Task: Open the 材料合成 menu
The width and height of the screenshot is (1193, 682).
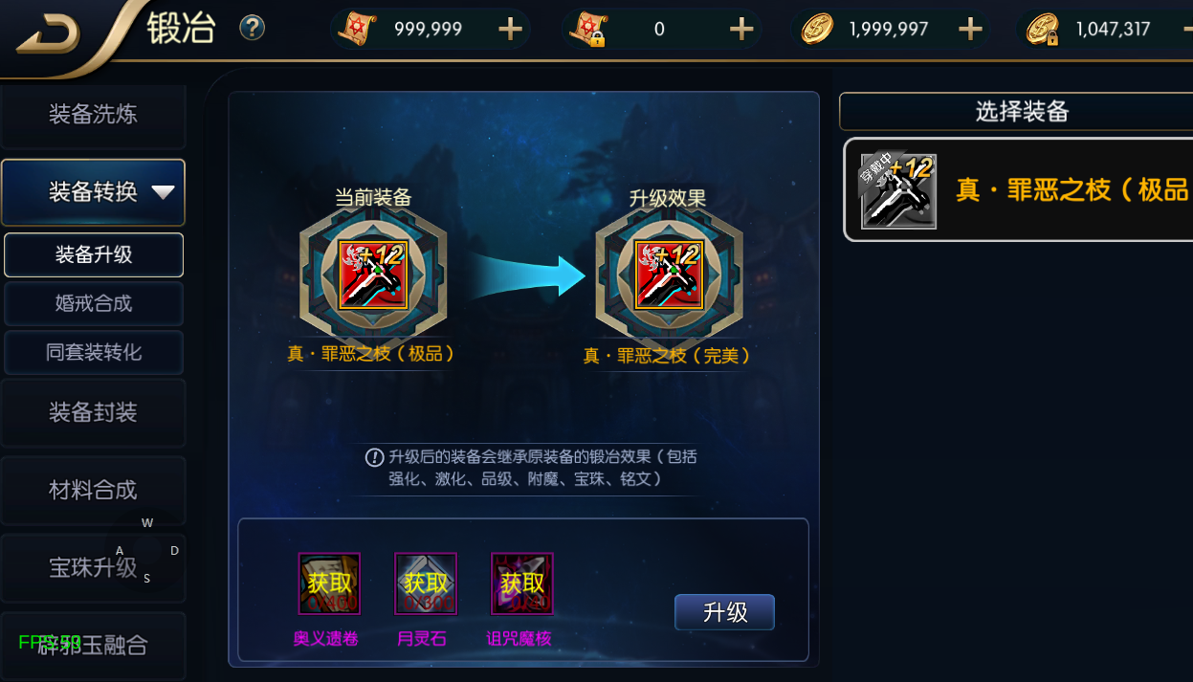Action: point(93,490)
